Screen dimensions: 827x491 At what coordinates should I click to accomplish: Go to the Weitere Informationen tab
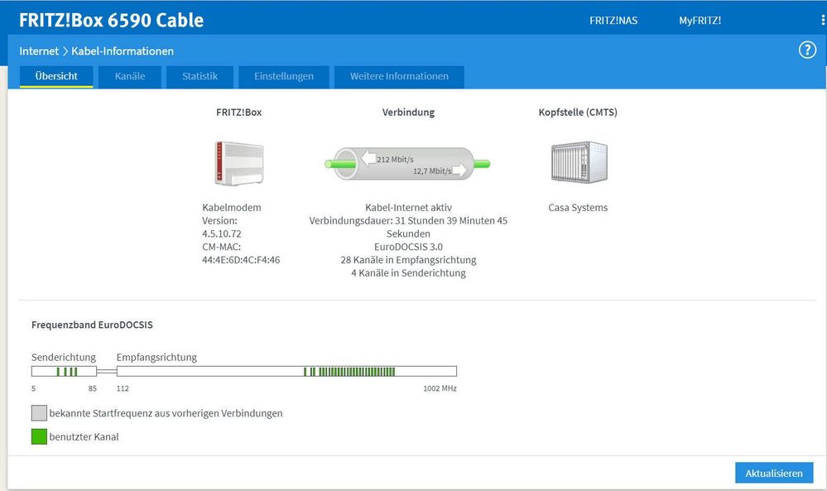(399, 76)
